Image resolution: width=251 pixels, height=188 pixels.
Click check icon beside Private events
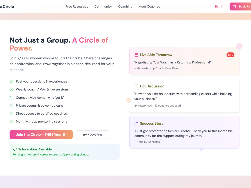12,106
